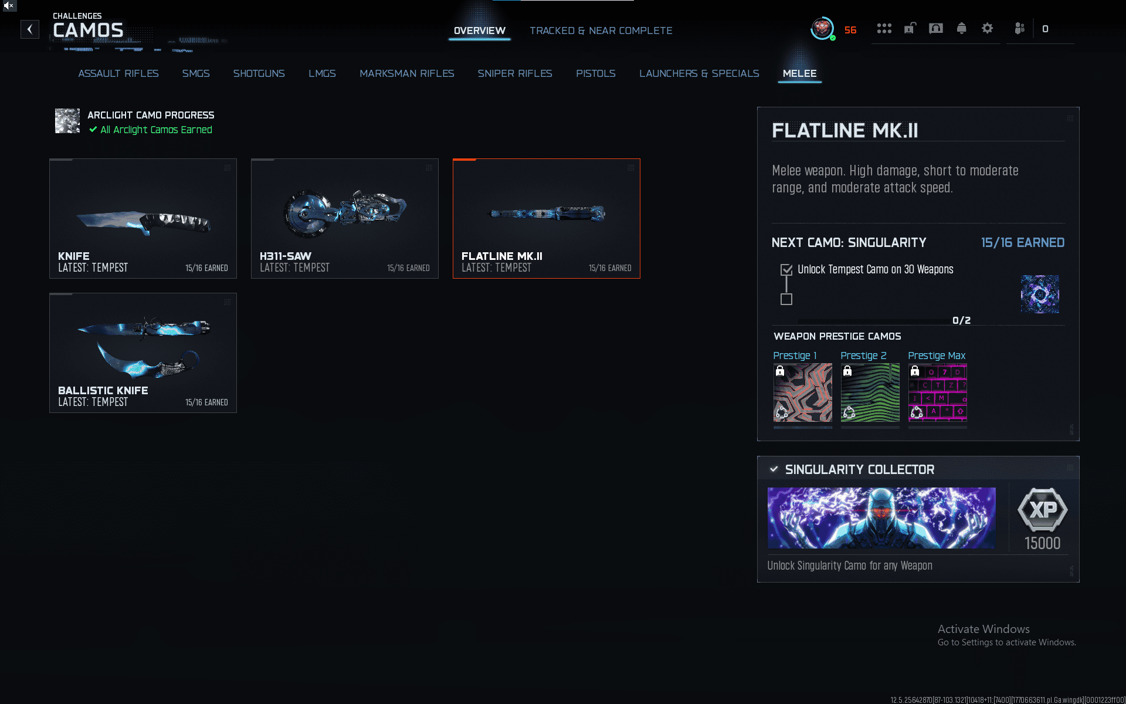
Task: Open the headset voice chat icon
Action: (936, 28)
